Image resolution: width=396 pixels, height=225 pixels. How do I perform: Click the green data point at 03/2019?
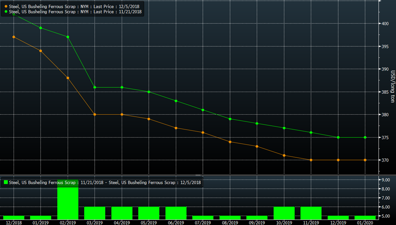95,87
